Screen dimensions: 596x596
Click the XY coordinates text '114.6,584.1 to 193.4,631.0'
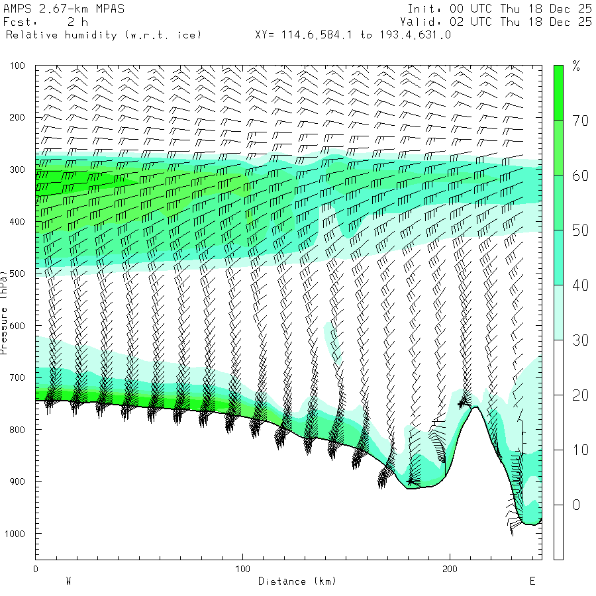coord(366,35)
